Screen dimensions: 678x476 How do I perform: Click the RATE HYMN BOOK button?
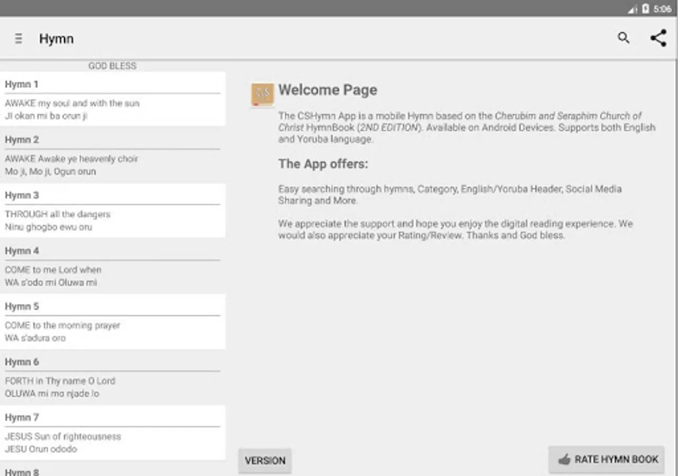click(606, 459)
